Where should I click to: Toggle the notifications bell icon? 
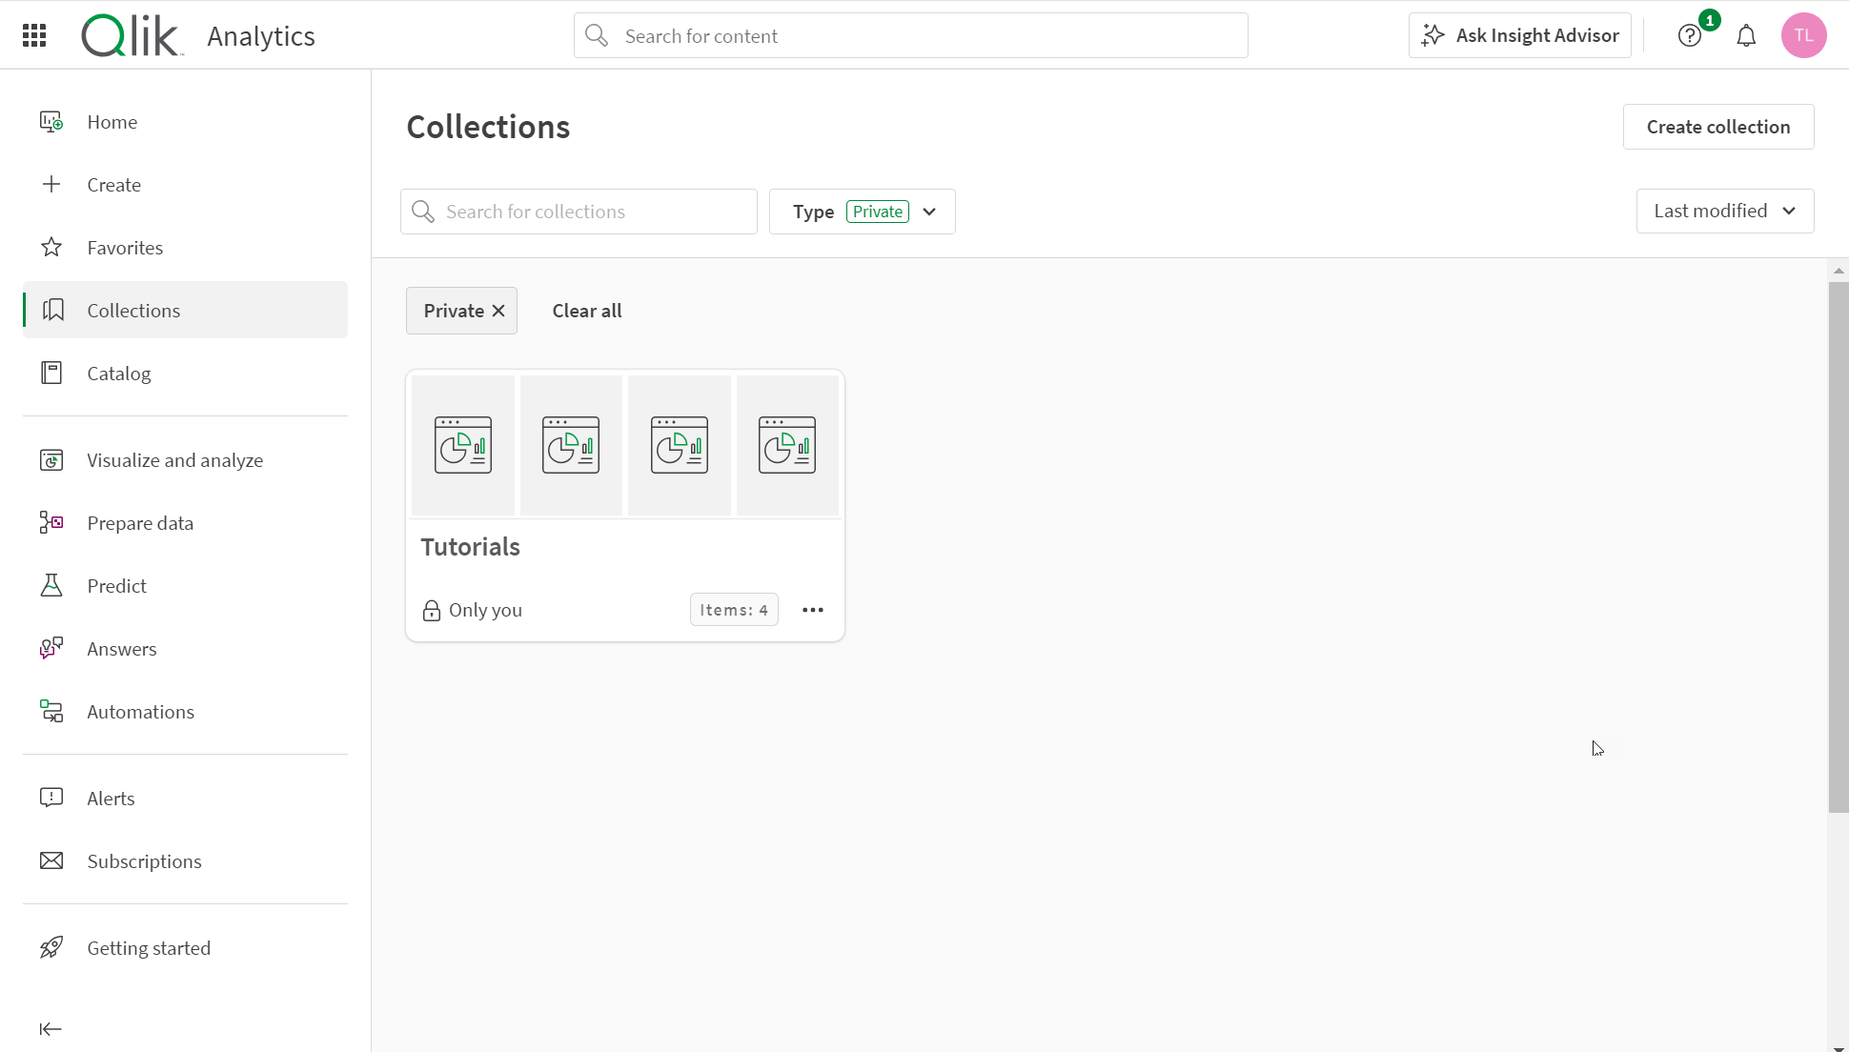coord(1746,34)
